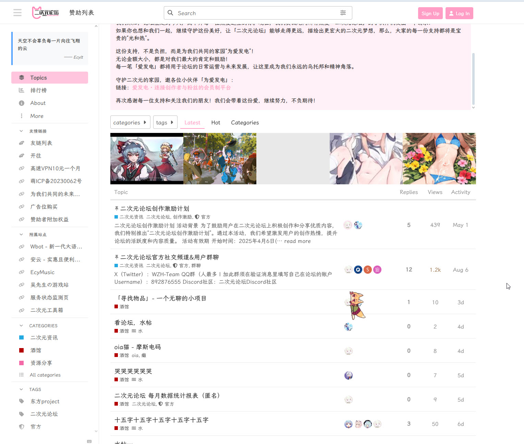The height and width of the screenshot is (444, 524).
Task: Sort topics by Views column header
Action: (435, 192)
